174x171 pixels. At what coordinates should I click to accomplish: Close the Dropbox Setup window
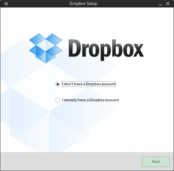[x=168, y=4]
